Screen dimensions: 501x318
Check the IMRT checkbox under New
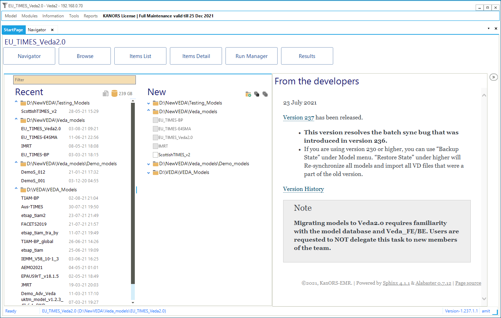pos(155,146)
